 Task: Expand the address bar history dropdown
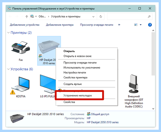pos(93,17)
